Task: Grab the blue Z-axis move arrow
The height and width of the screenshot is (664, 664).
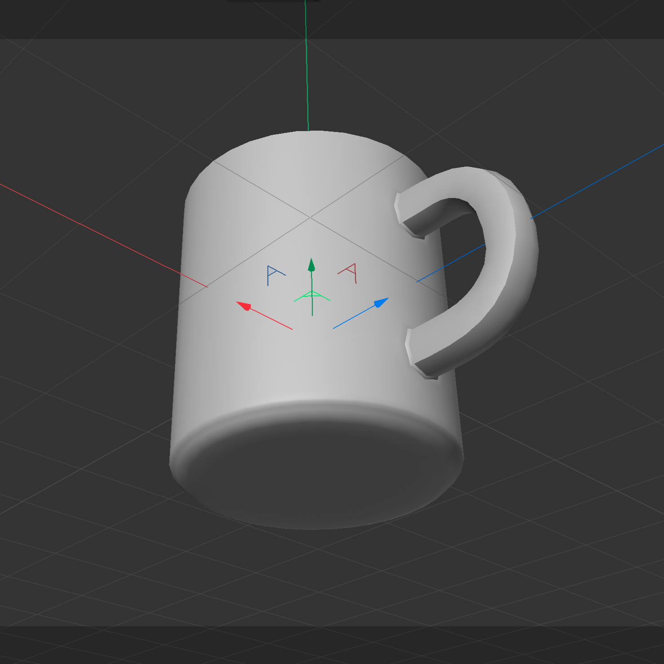Action: click(x=381, y=303)
